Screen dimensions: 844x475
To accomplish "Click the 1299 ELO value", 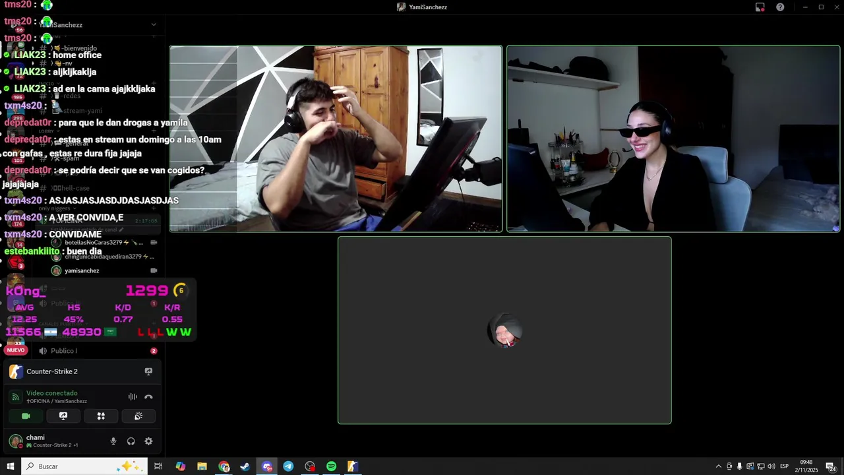I will coord(147,290).
